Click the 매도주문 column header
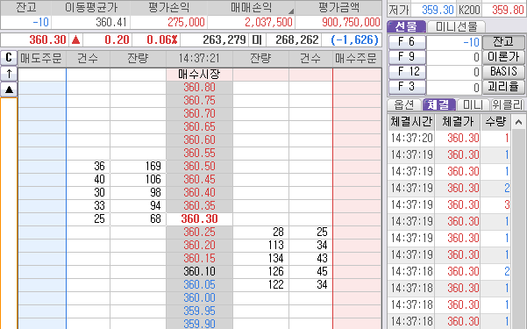Image resolution: width=527 pixels, height=329 pixels. click(x=42, y=59)
